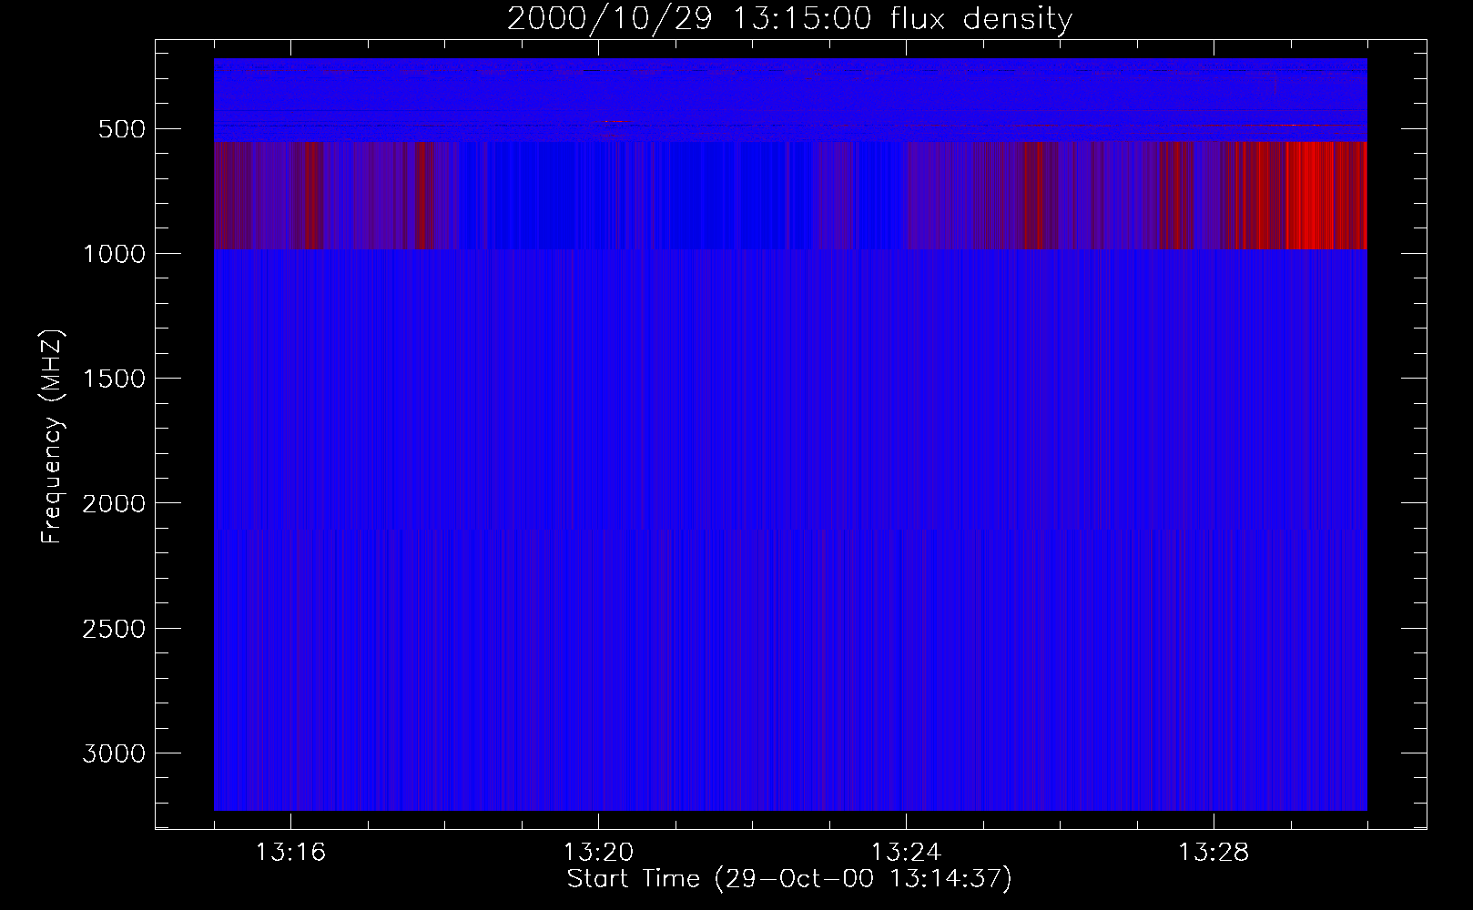Click the 3000 frequency tick label
Screen dimensions: 1473x910
114,753
